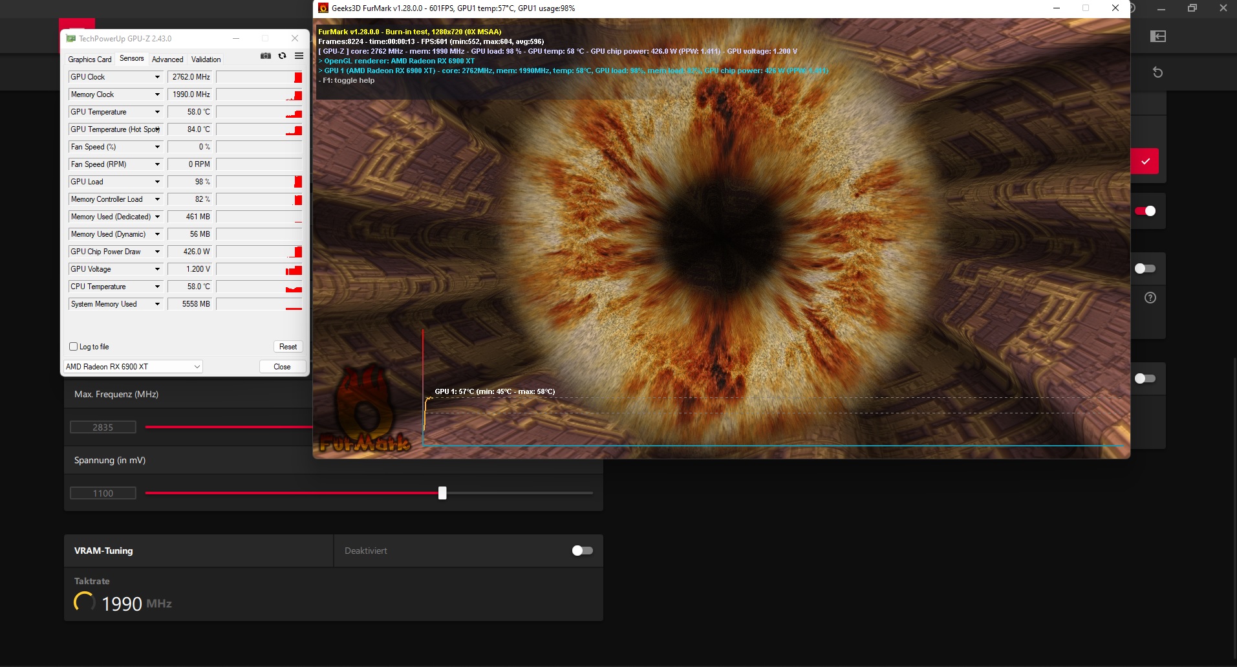Click the Reset button in GPU-Z
The image size is (1237, 667).
(x=288, y=347)
